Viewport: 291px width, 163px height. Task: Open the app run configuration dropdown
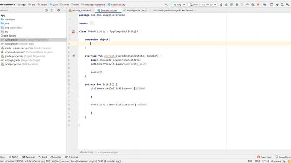click(179, 5)
